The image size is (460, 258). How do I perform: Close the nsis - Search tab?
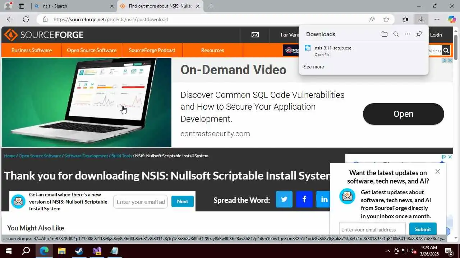112,6
